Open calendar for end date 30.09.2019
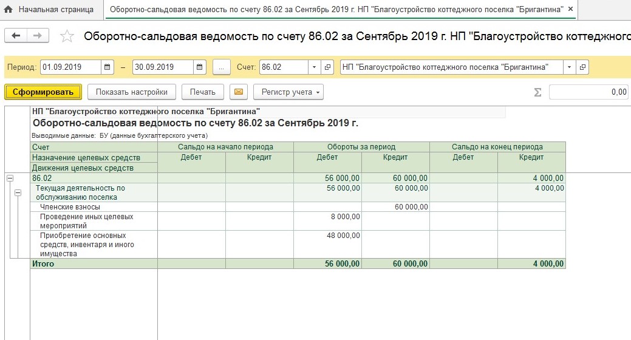 200,67
